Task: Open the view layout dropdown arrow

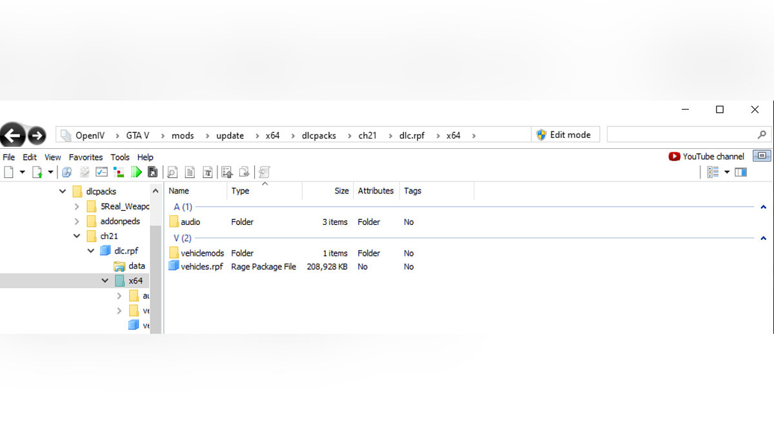Action: pos(727,172)
